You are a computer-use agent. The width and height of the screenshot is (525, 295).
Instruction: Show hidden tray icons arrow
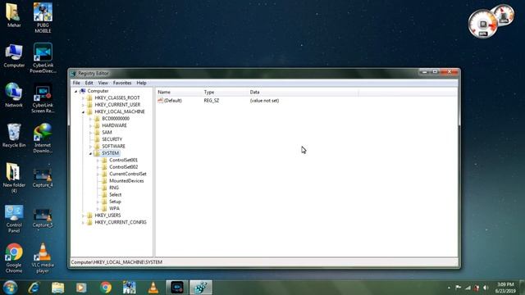tap(449, 288)
